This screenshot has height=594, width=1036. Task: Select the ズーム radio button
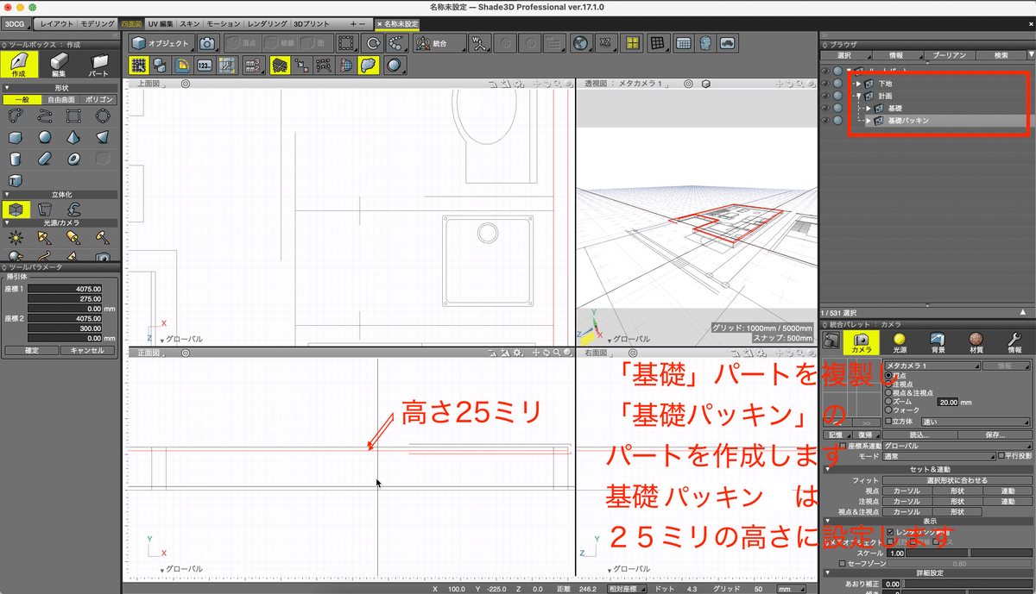pos(889,401)
